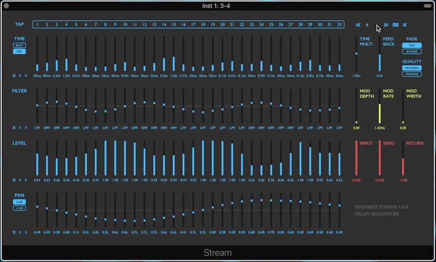Click the double right arrow in the tap toolbar

(386, 25)
